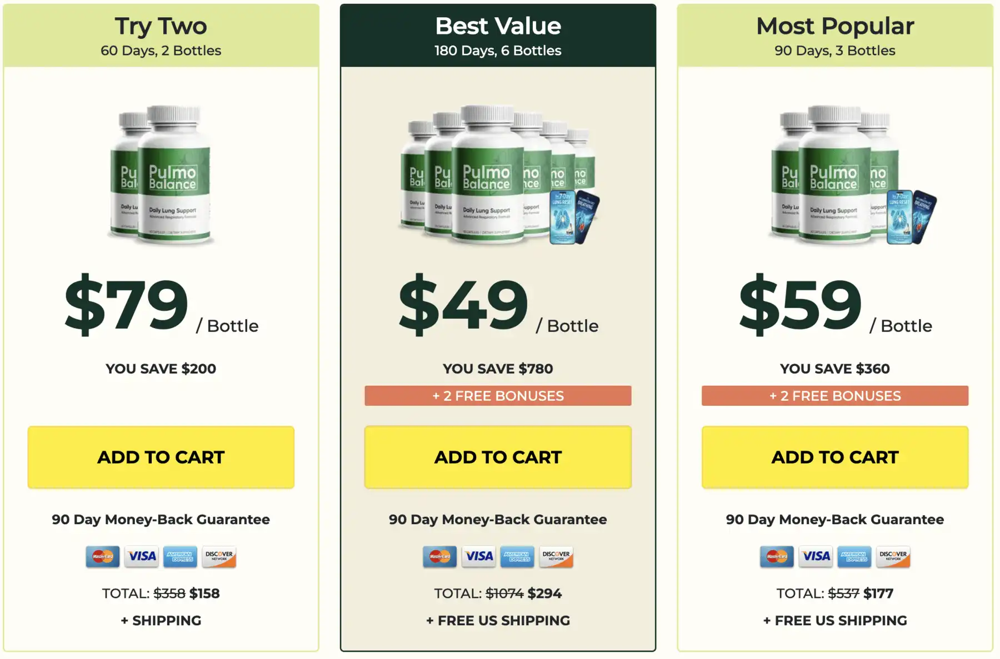Click the orange 2 FREE BONUSES banner under Best Value
The width and height of the screenshot is (1000, 659).
(x=497, y=395)
